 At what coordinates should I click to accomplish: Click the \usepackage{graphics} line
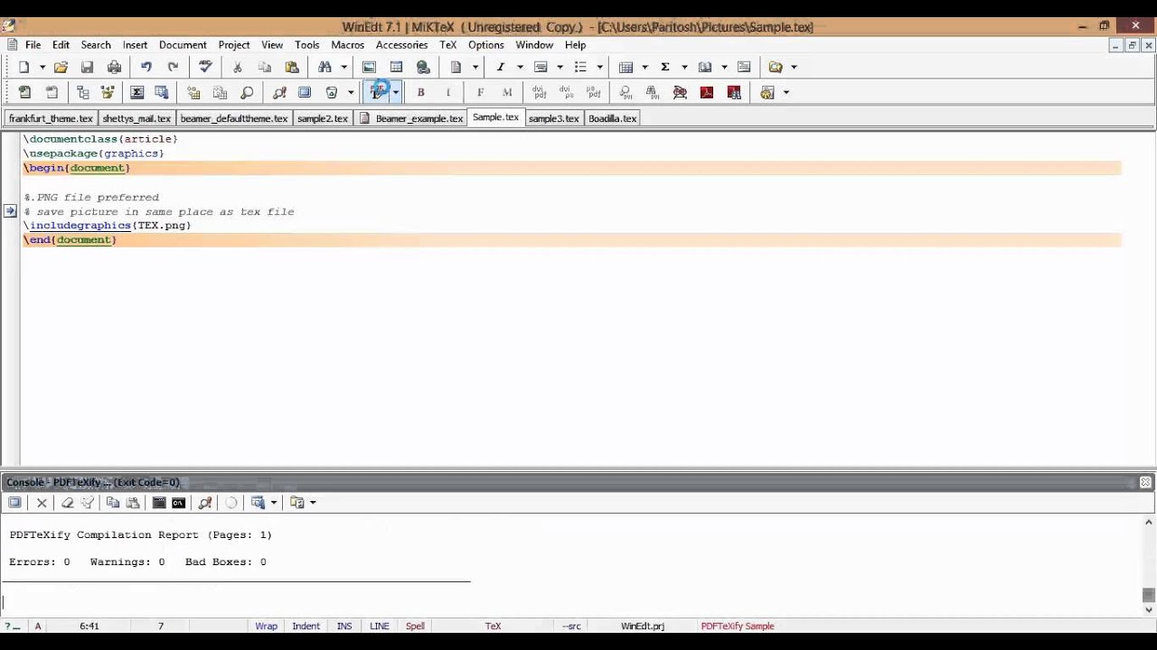(94, 153)
